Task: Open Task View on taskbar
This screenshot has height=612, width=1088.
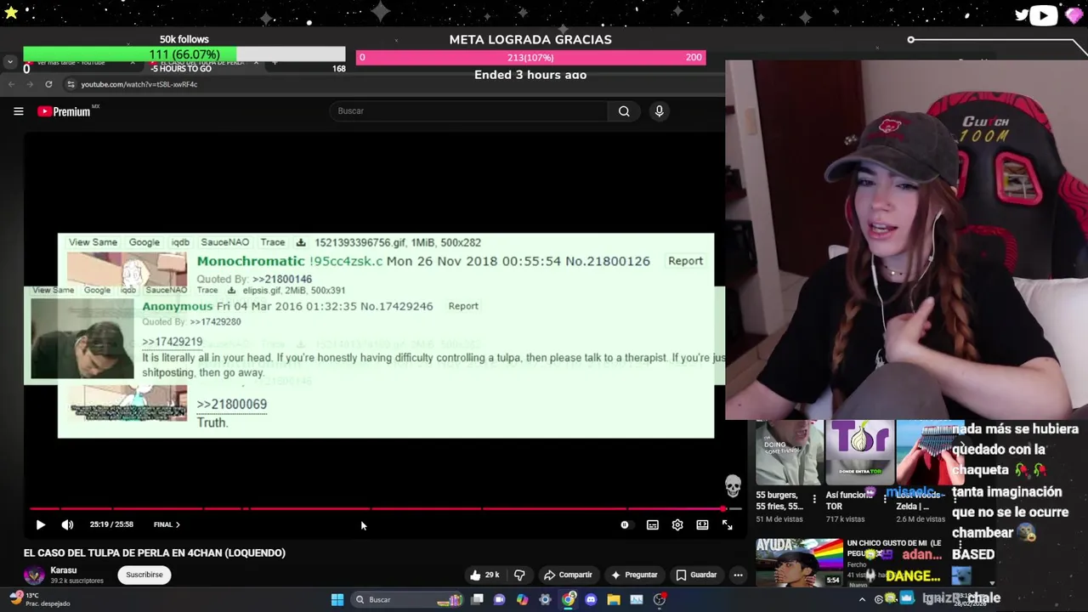Action: pos(478,600)
